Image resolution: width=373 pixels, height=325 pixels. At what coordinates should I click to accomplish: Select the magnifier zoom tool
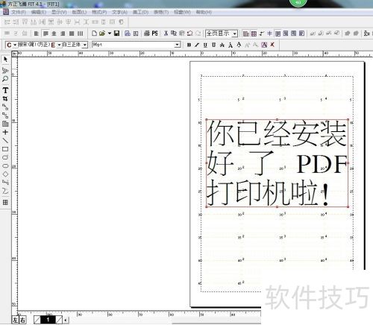click(5, 79)
